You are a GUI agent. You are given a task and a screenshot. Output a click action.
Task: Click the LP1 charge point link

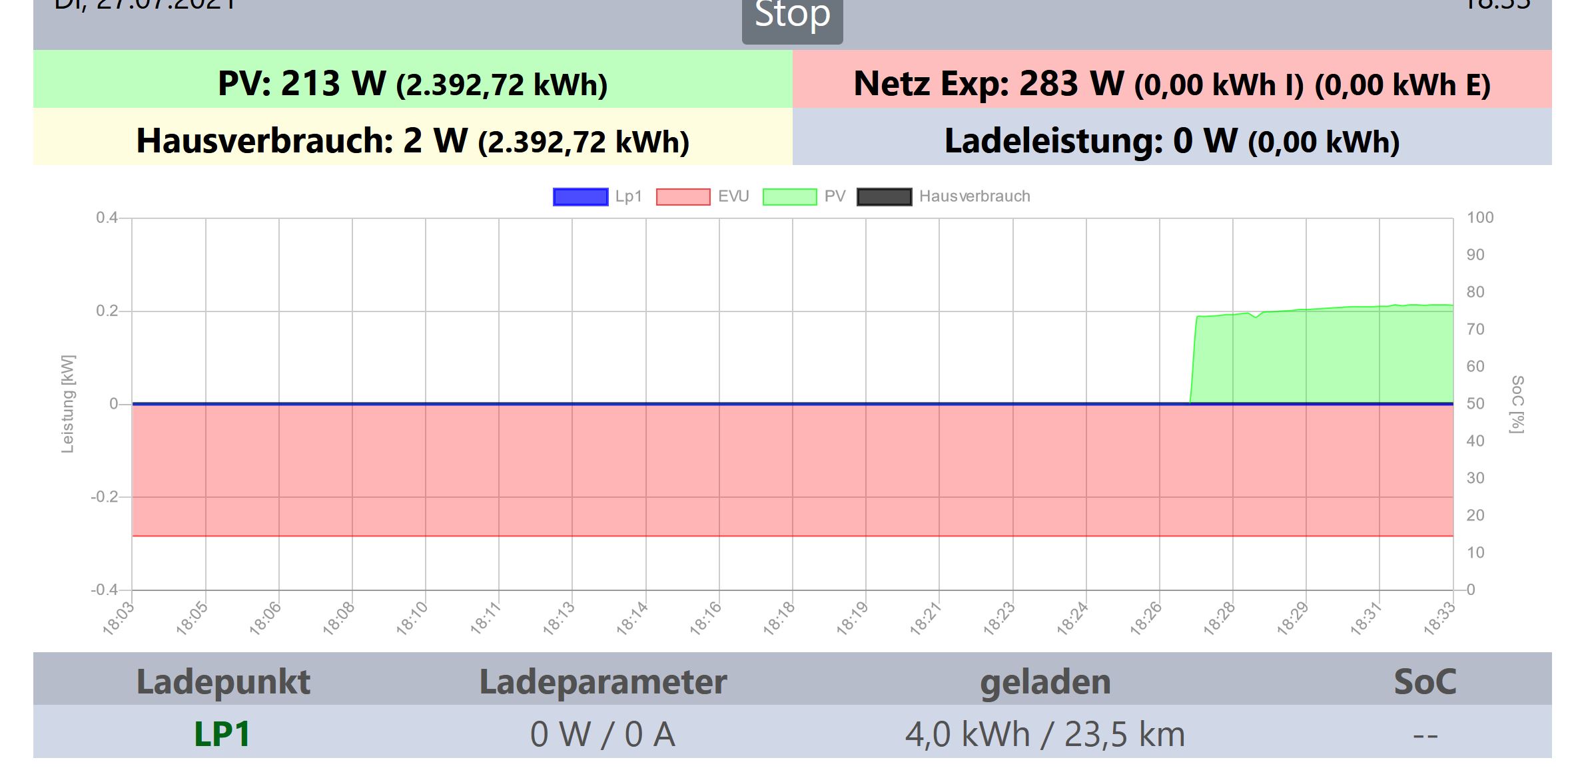222,734
